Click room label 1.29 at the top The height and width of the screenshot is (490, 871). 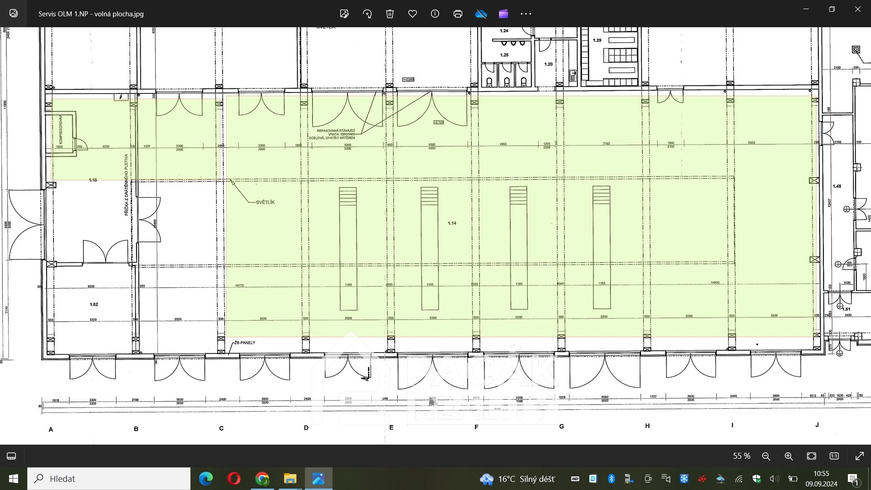pyautogui.click(x=597, y=40)
